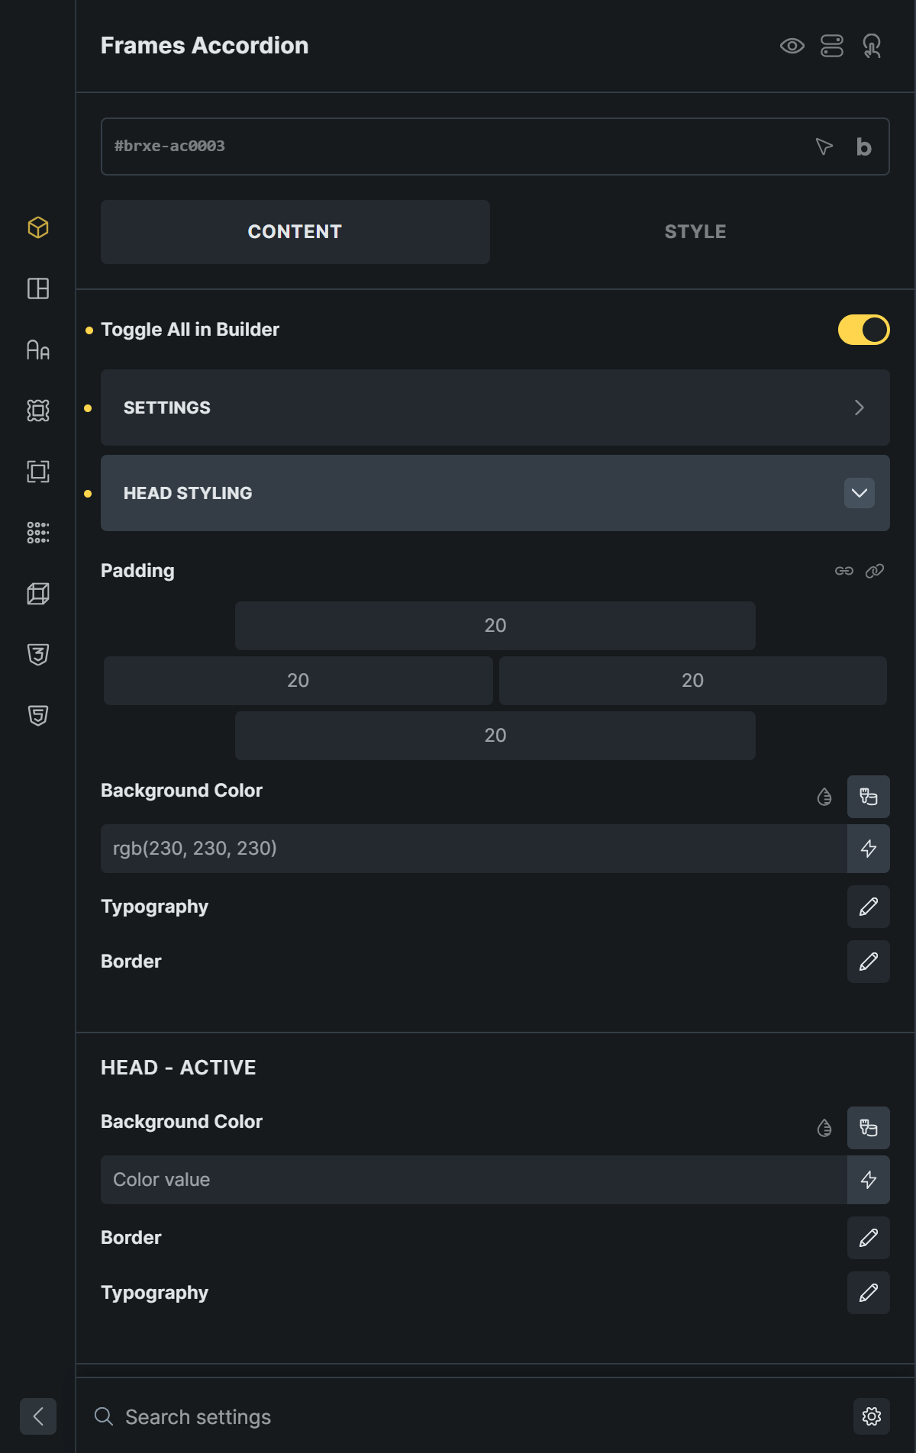Disable Toggle All in Builder switch
The width and height of the screenshot is (916, 1453).
(864, 330)
